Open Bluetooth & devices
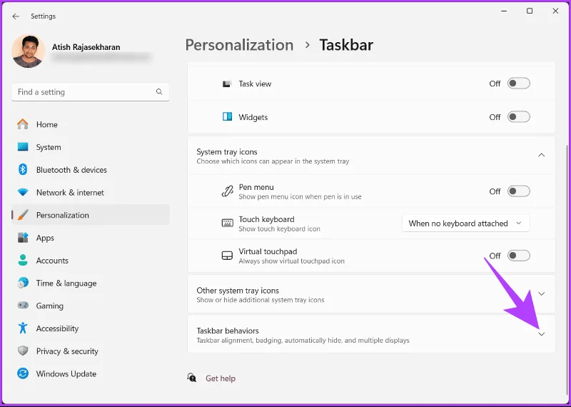This screenshot has width=571, height=407. (91, 169)
